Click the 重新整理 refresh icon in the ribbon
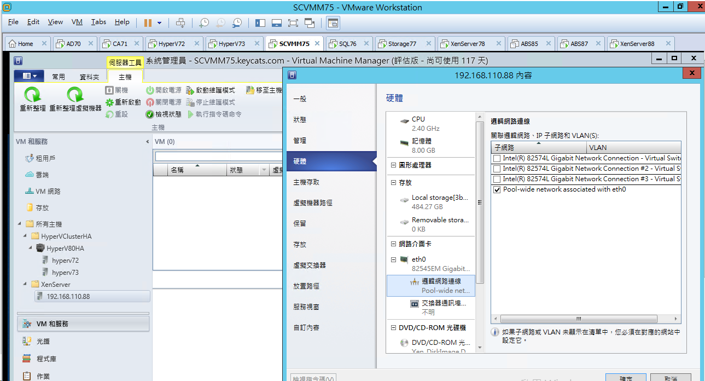 [32, 95]
